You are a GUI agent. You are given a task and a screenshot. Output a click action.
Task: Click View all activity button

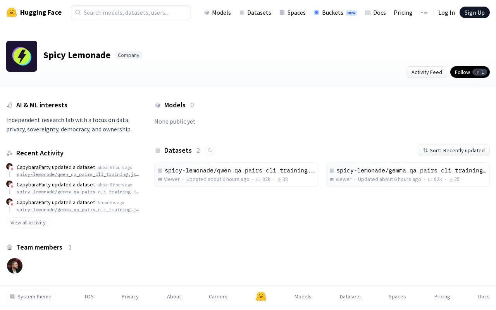pos(28,222)
